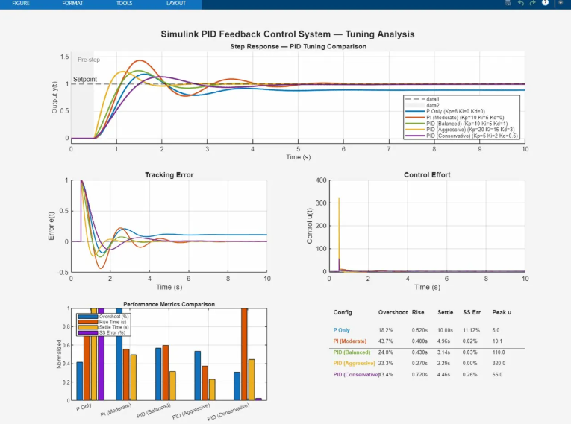Viewport: 571px width, 424px height.
Task: Expand the toolstrip dropdown arrow at top right
Action: [x=561, y=3]
